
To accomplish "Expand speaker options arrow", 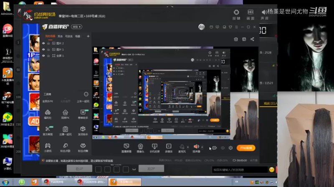I will [202, 147].
